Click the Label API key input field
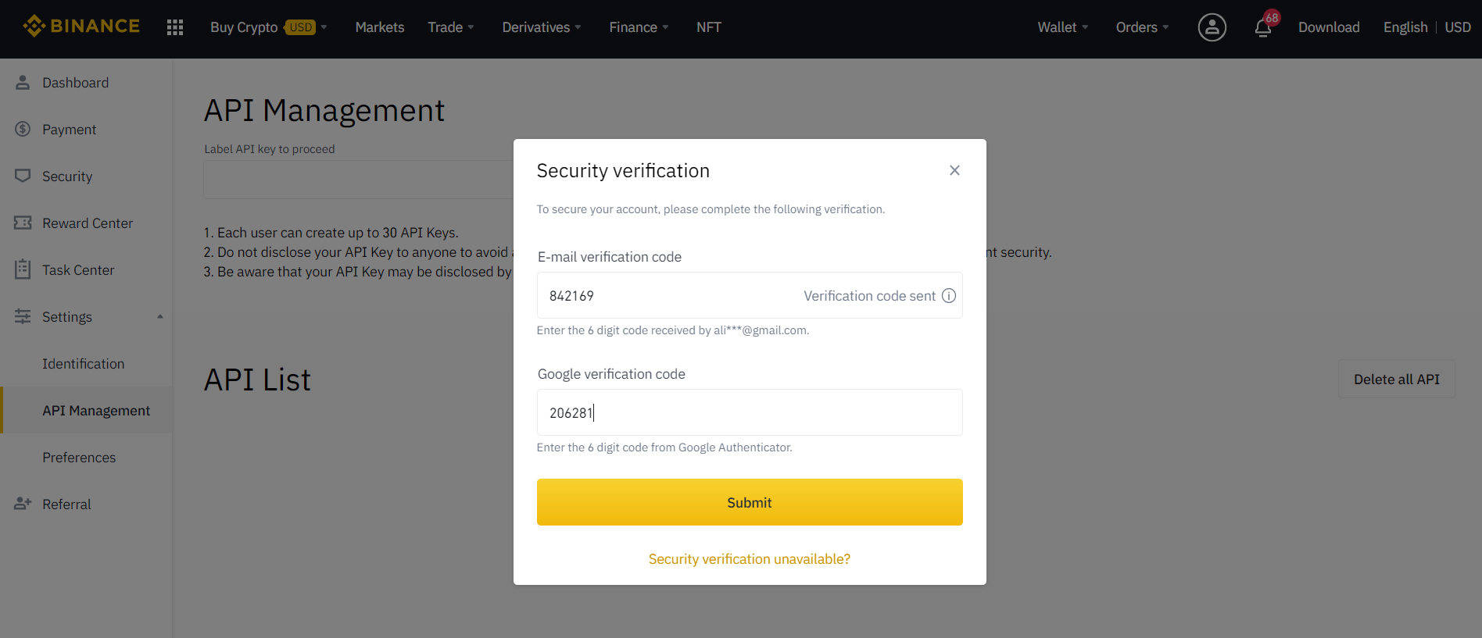The height and width of the screenshot is (638, 1482). [358, 180]
